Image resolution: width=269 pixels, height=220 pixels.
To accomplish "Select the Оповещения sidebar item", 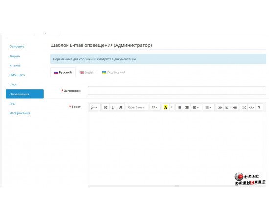I will point(25,94).
